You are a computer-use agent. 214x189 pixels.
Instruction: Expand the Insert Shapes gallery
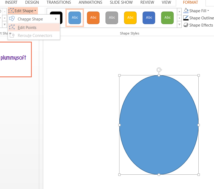pos(5,25)
